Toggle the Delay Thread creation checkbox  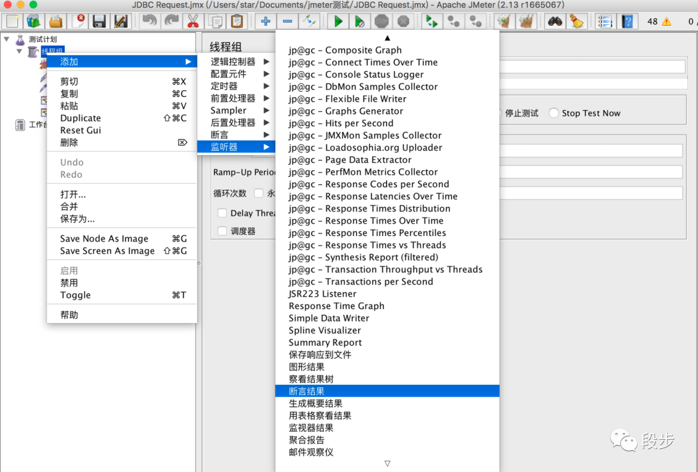222,213
